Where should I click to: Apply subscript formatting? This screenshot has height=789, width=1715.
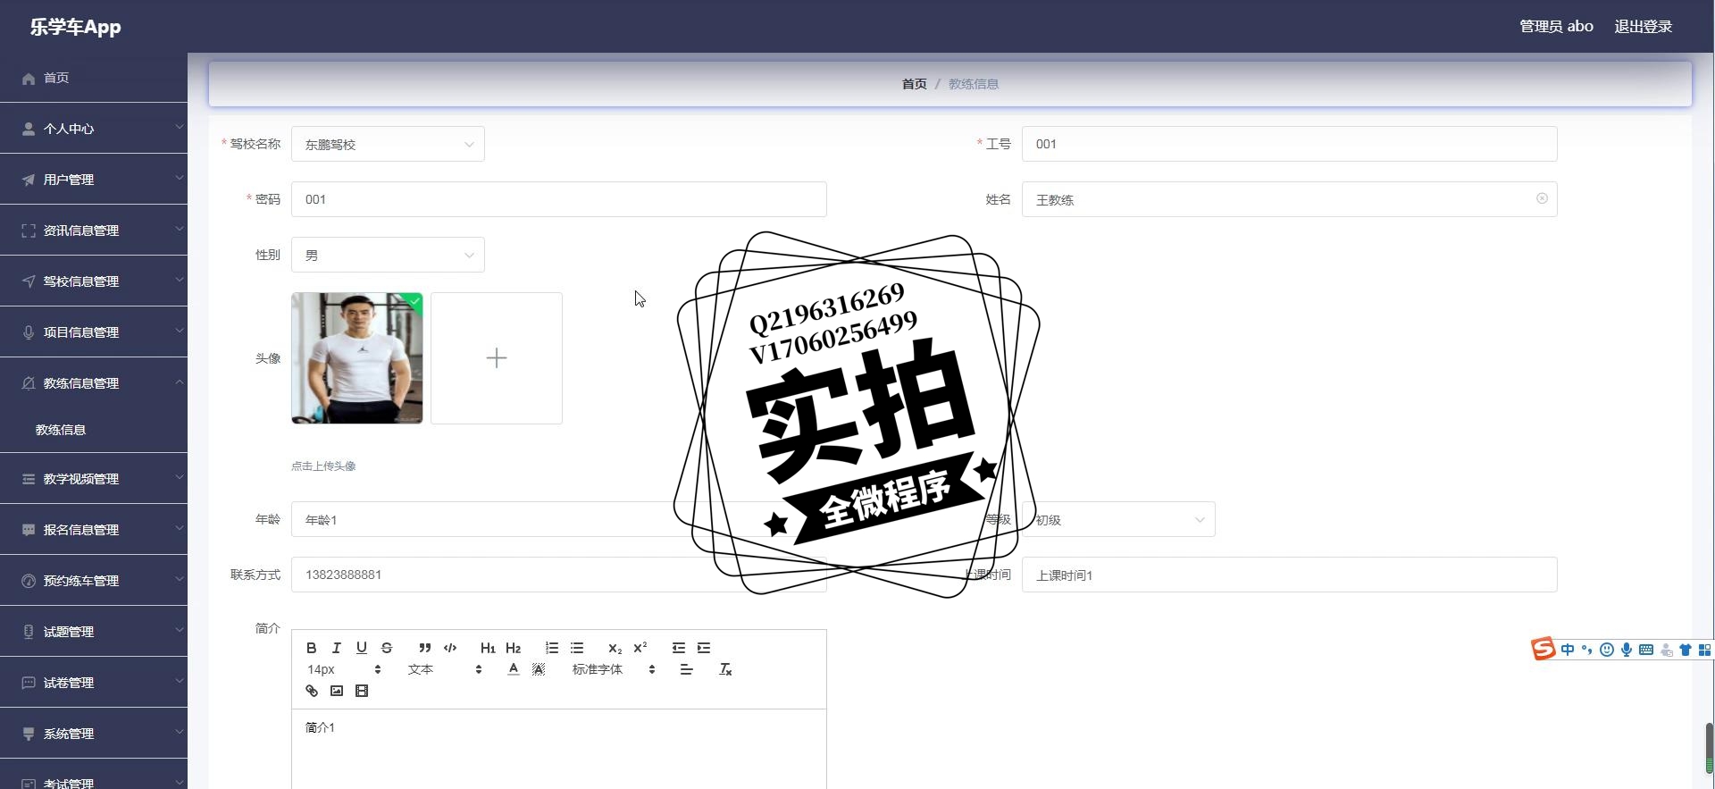click(615, 648)
